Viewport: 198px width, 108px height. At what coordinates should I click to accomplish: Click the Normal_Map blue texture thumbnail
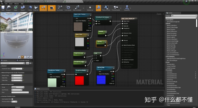(101, 80)
